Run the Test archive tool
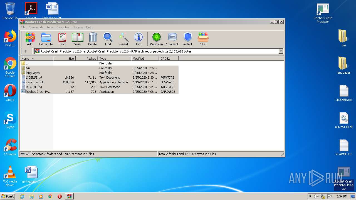Image resolution: width=356 pixels, height=200 pixels. pyautogui.click(x=62, y=39)
